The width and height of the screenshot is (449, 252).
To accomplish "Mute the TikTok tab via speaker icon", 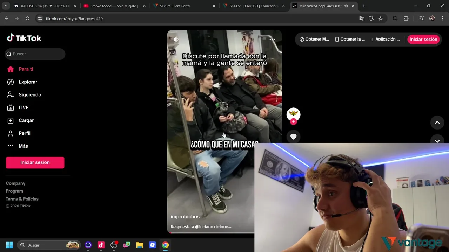I will (x=346, y=6).
